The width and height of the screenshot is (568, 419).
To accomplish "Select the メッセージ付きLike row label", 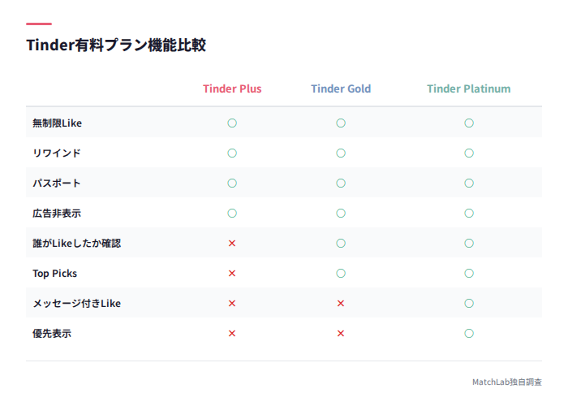I will point(77,304).
